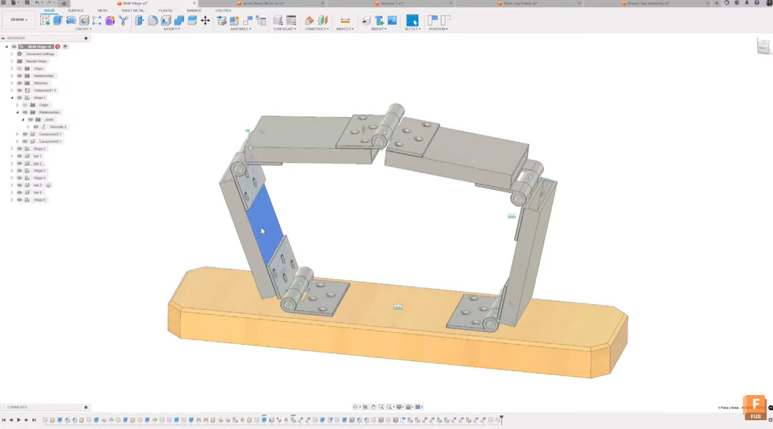Click the ViewCube in the corner
This screenshot has height=429, width=773.
tap(763, 47)
